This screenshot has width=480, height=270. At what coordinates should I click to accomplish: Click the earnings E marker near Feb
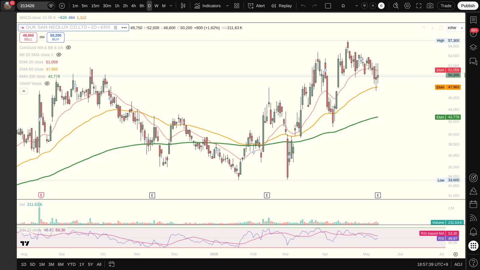(x=267, y=195)
